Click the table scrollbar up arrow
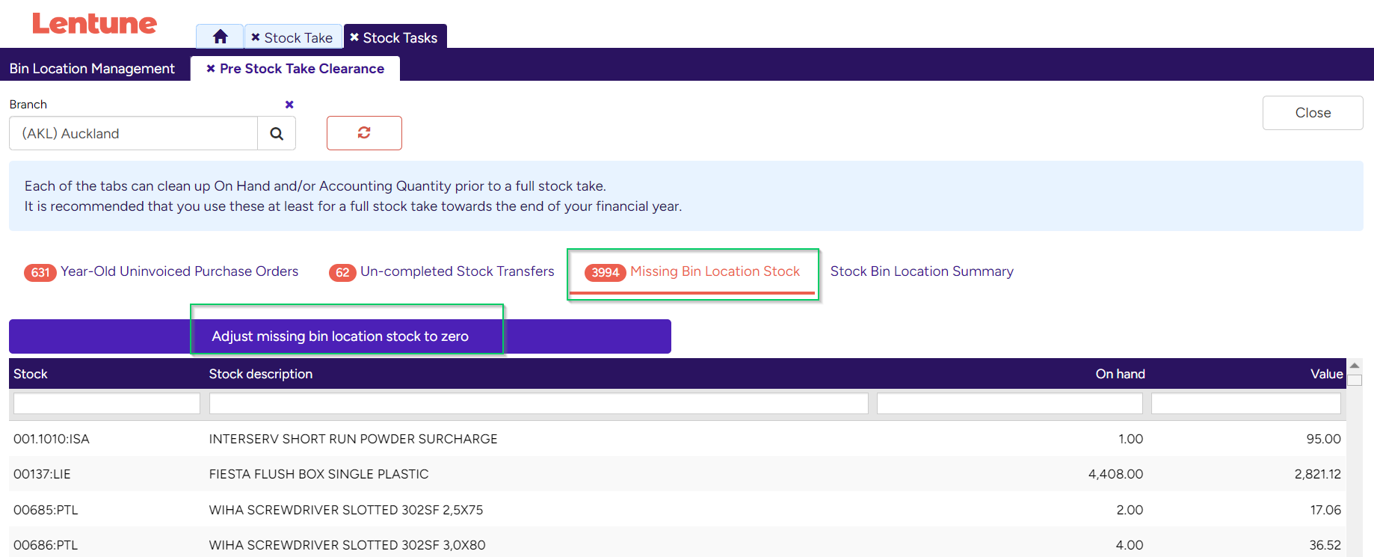 tap(1355, 366)
